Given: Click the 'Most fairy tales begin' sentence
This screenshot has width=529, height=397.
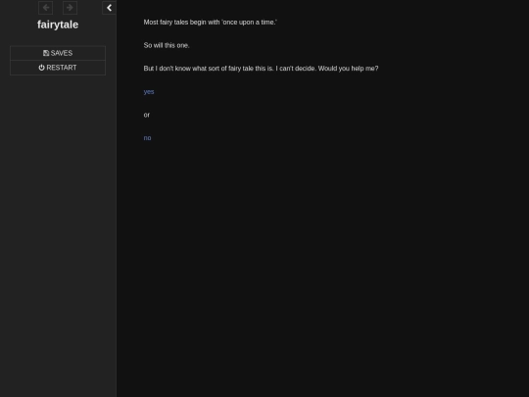Looking at the screenshot, I should pos(211,23).
